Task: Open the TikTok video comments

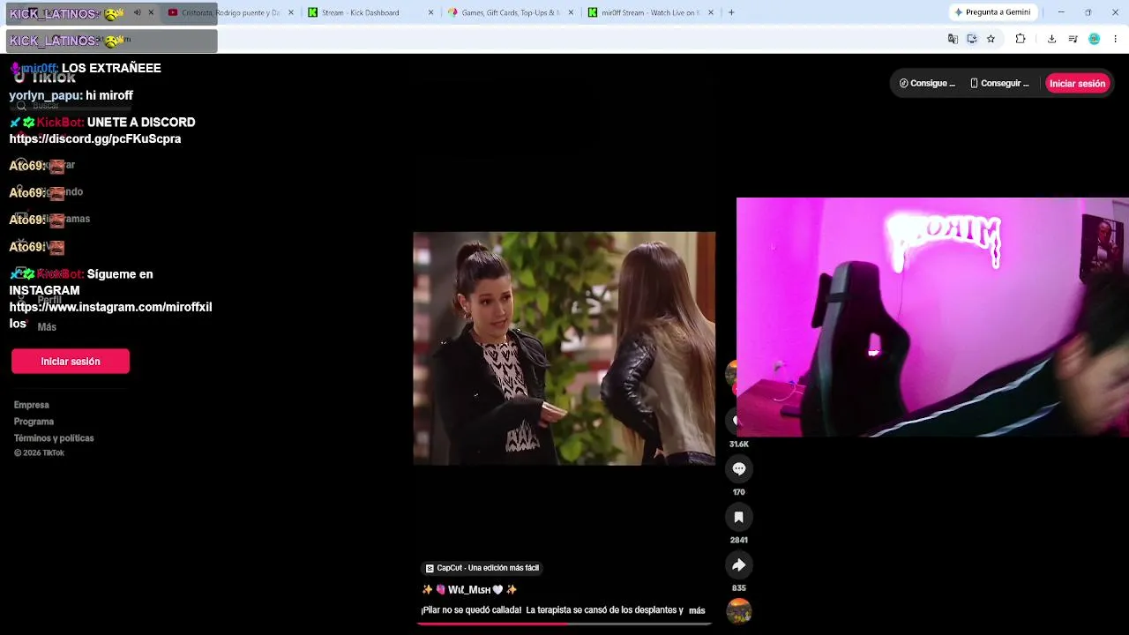Action: coord(739,469)
